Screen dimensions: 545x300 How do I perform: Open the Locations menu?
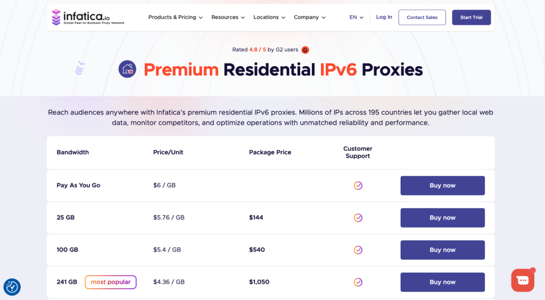tap(269, 18)
